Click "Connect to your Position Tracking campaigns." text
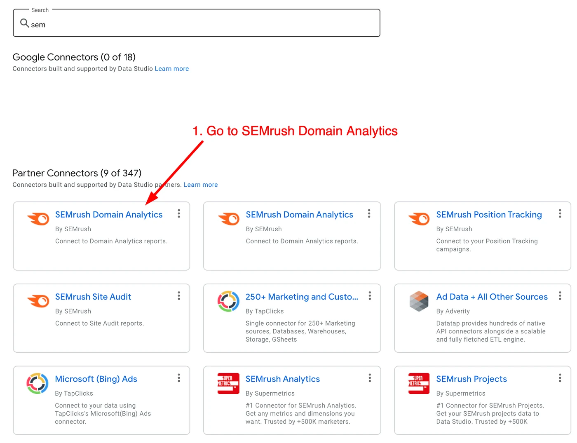 pos(487,245)
